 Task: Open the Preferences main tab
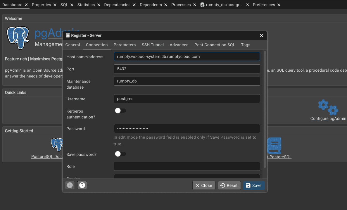264,5
